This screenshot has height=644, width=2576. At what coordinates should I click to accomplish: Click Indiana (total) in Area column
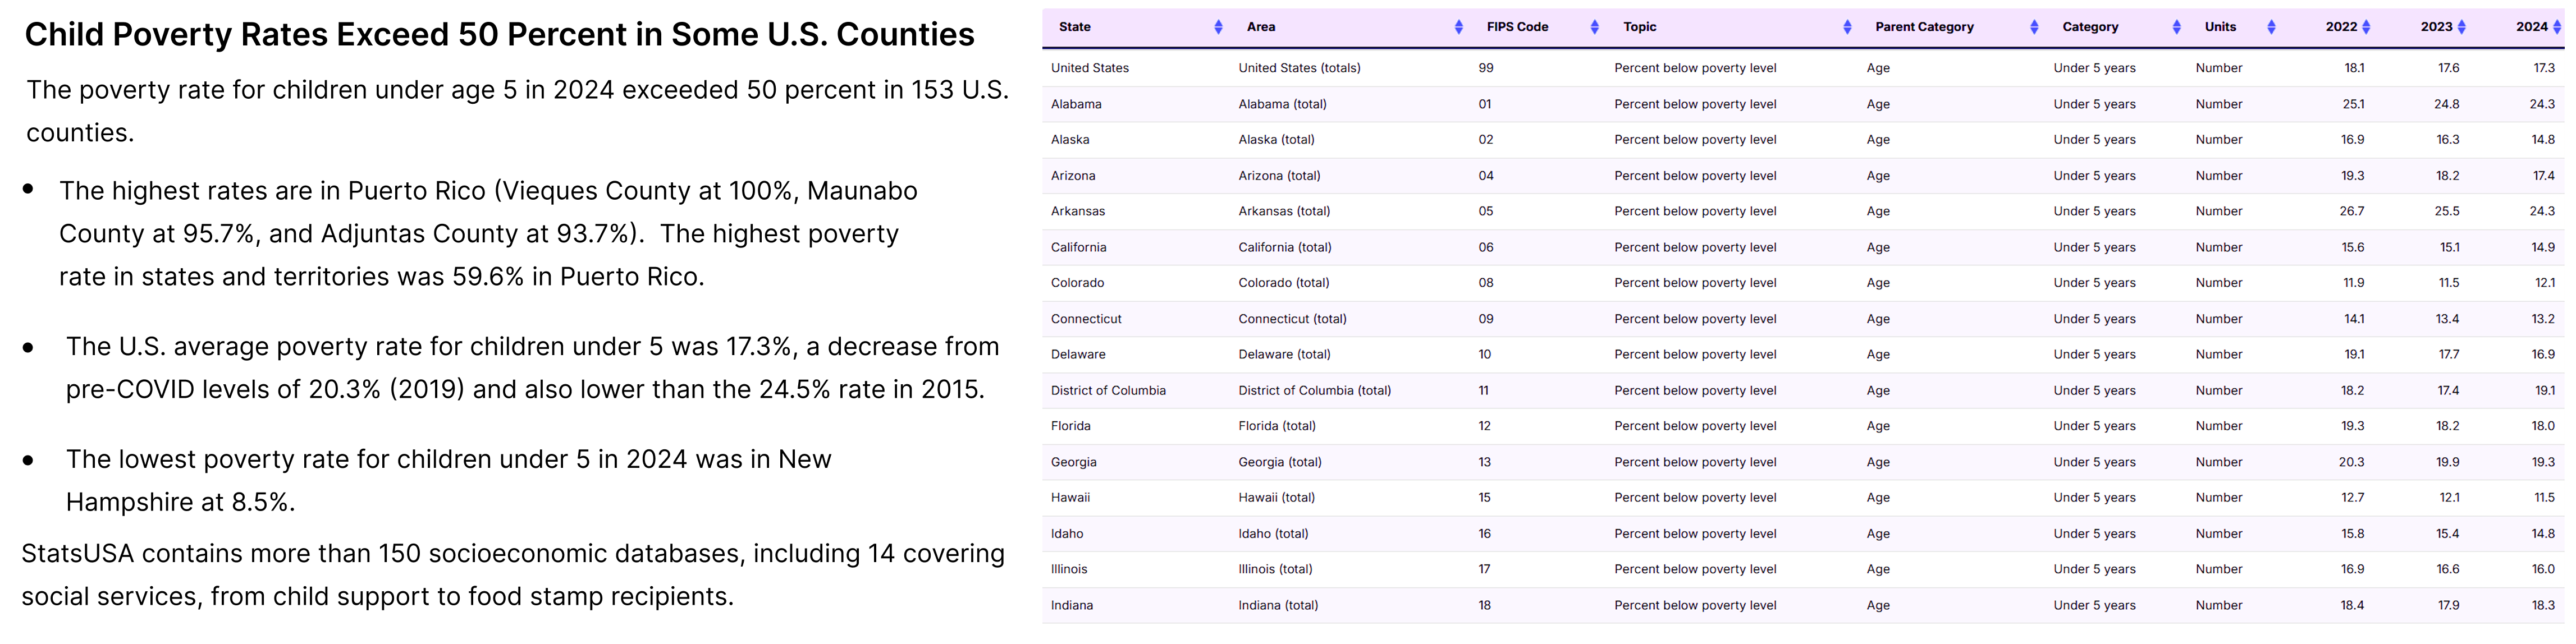(x=1278, y=605)
